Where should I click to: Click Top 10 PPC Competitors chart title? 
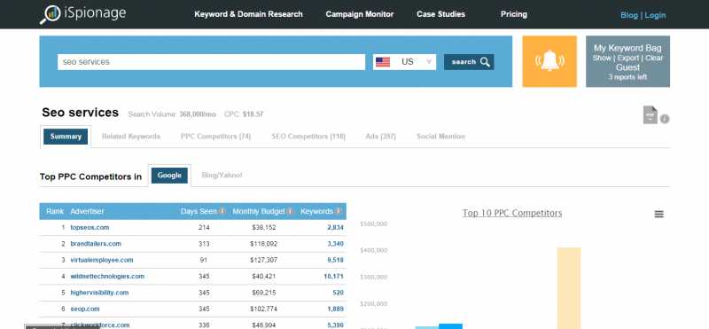[512, 213]
